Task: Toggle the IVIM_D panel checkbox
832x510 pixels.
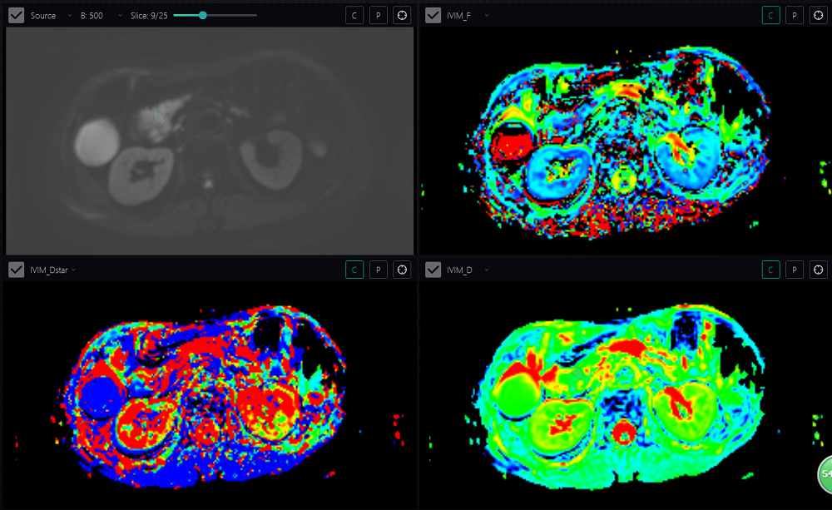Action: [x=433, y=270]
